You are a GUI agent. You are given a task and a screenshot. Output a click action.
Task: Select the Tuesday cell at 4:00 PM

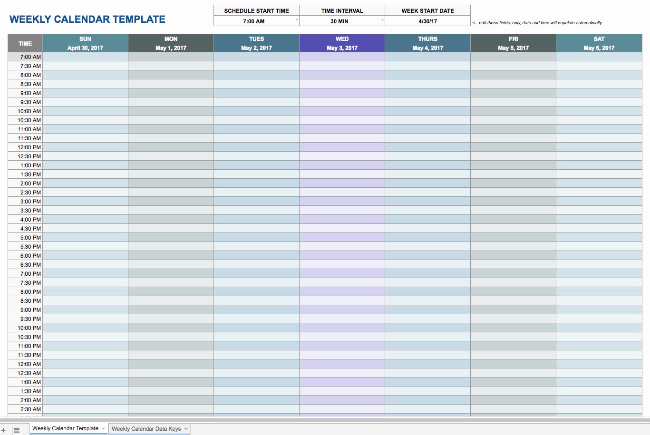tap(256, 220)
